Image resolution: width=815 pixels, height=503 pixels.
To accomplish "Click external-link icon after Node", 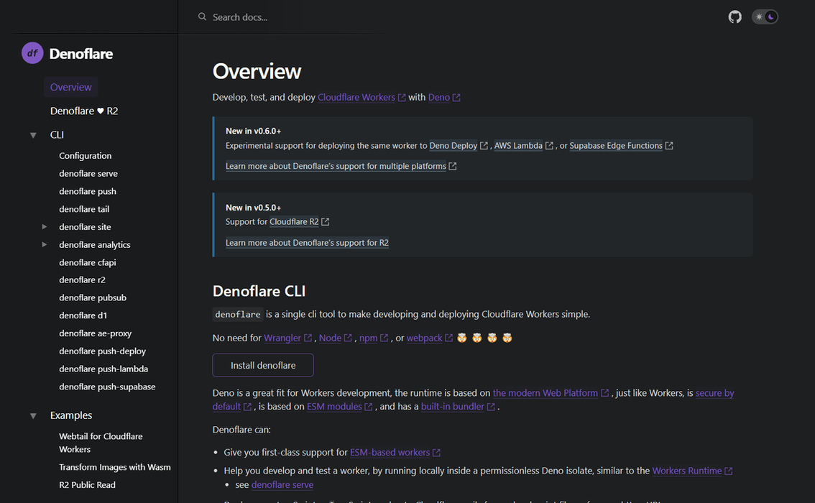I will (x=349, y=338).
